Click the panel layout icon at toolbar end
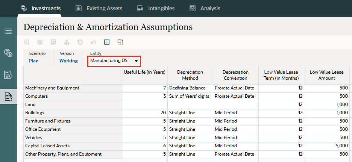 pyautogui.click(x=120, y=42)
